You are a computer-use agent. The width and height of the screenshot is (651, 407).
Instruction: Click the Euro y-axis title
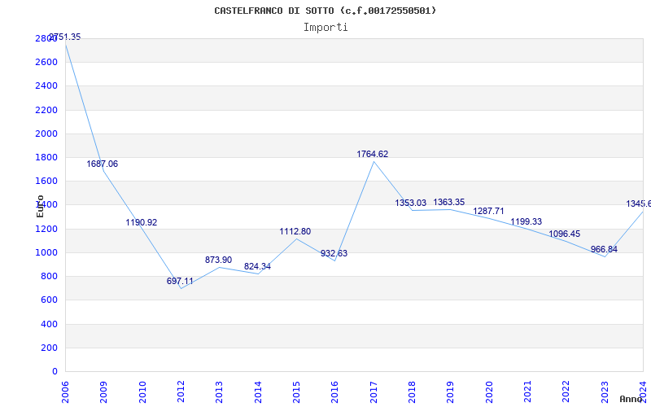[40, 206]
